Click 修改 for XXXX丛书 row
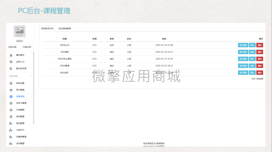This screenshot has height=152, width=272. click(252, 45)
